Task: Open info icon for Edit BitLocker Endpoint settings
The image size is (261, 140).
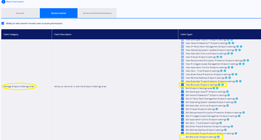Action: click(219, 137)
